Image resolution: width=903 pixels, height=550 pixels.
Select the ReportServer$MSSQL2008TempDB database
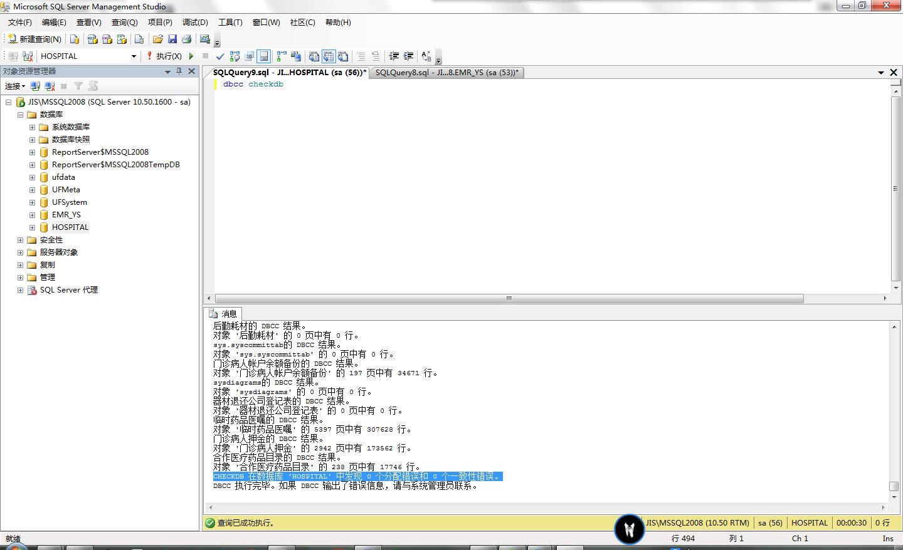(116, 165)
